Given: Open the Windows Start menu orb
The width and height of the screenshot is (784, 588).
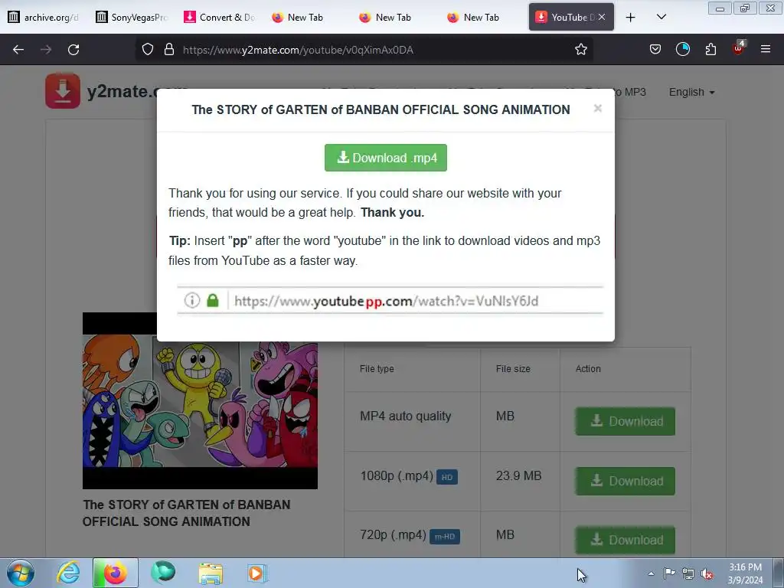Looking at the screenshot, I should pos(21,573).
